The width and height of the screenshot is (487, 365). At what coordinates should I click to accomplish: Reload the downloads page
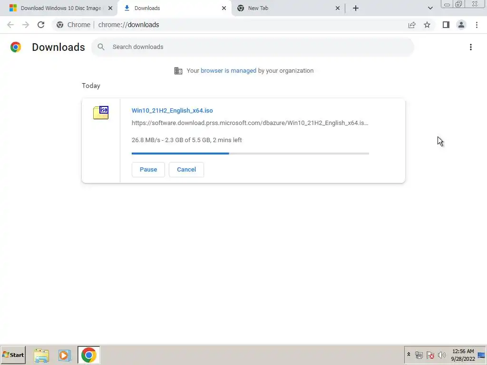(x=41, y=25)
